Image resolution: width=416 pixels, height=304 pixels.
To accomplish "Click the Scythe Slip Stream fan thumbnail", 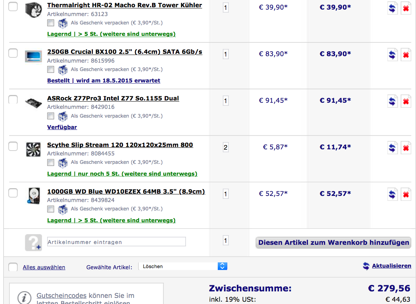I will (x=33, y=149).
